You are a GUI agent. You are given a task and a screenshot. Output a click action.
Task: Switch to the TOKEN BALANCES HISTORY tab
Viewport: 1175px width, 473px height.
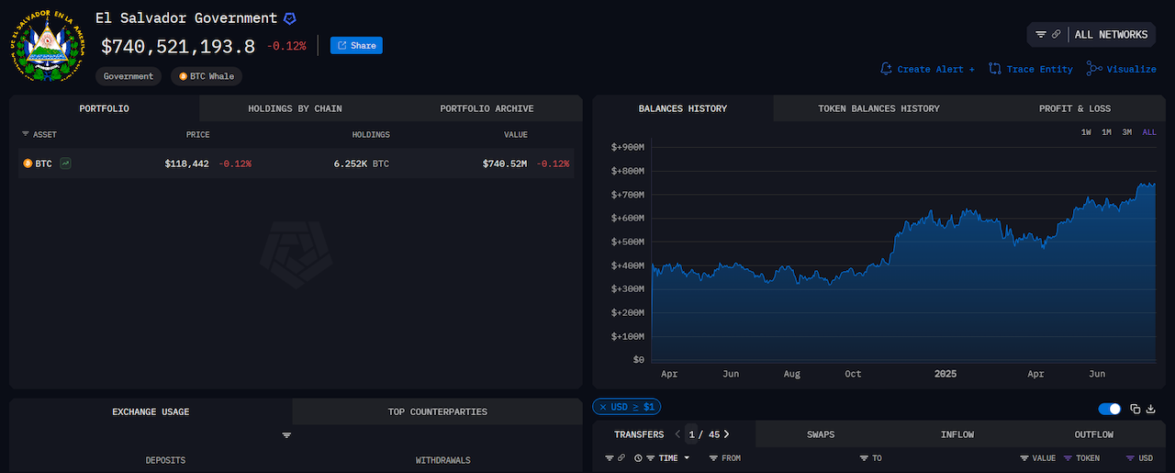pyautogui.click(x=878, y=108)
